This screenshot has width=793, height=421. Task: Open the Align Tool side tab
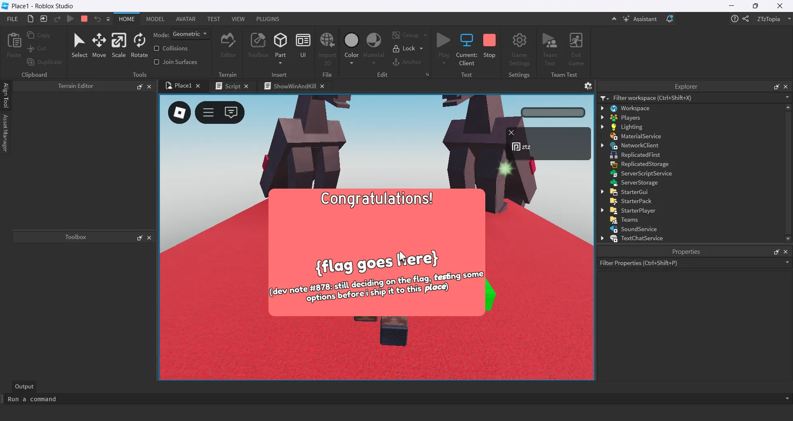tap(5, 95)
